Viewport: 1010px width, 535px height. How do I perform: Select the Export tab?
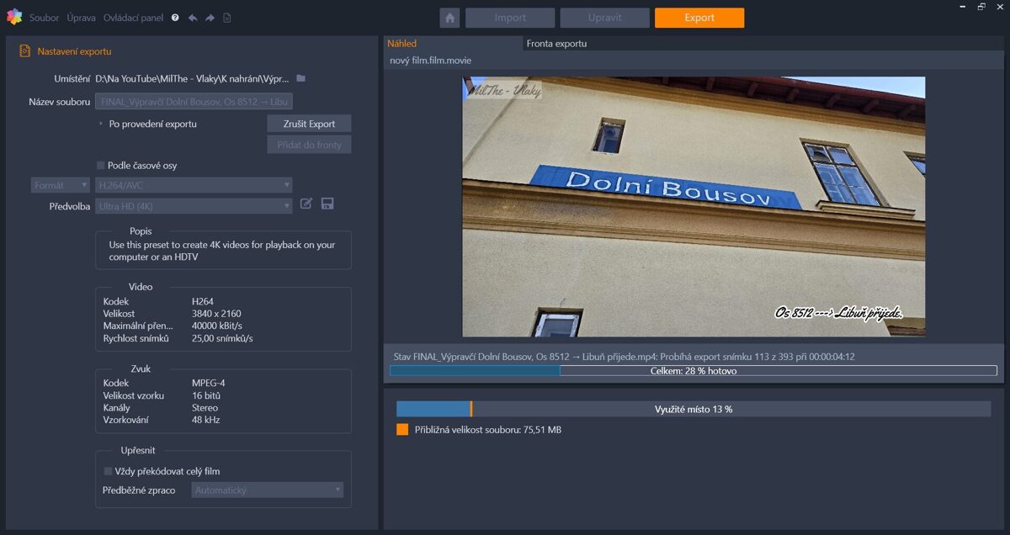click(699, 18)
